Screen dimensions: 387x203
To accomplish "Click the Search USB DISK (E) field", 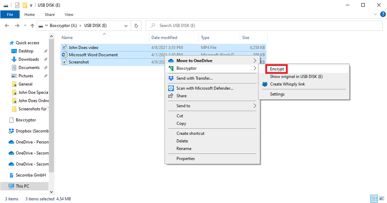I will click(x=264, y=26).
